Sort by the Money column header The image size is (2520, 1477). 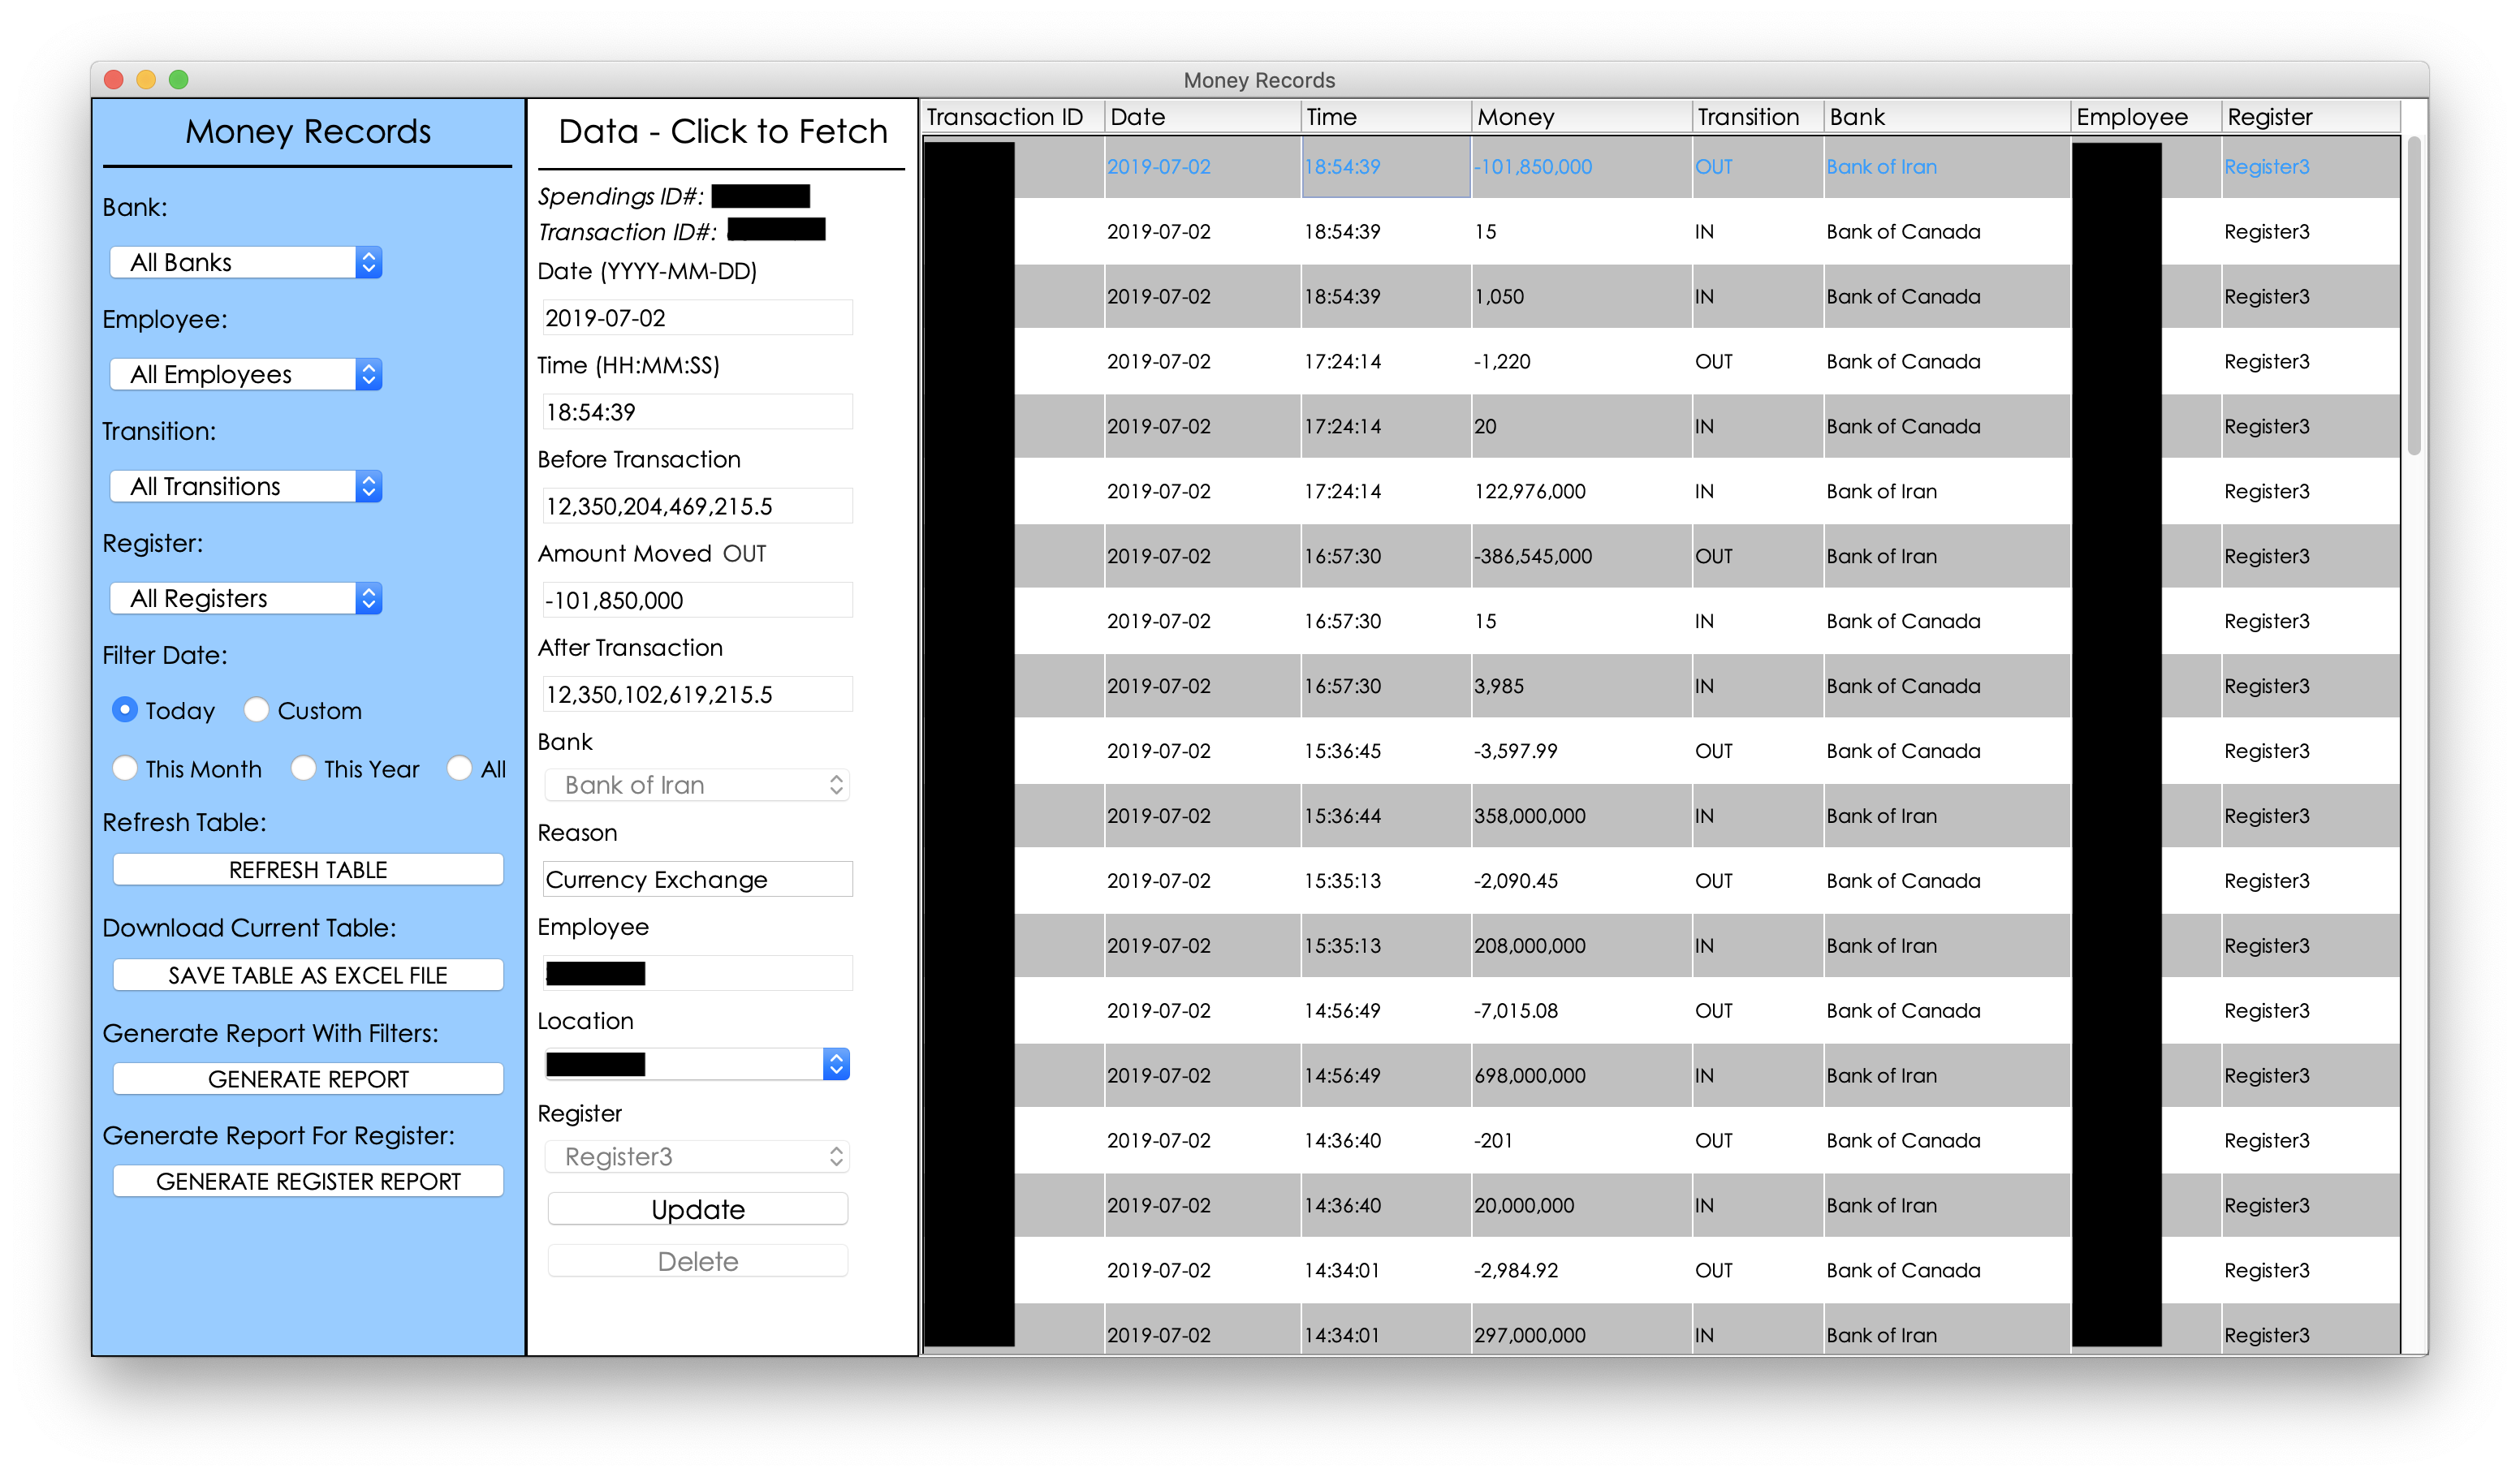coord(1580,117)
